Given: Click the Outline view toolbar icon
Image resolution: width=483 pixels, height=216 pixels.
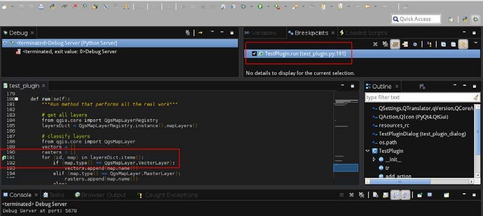Looking at the screenshot, I should pos(422,86).
